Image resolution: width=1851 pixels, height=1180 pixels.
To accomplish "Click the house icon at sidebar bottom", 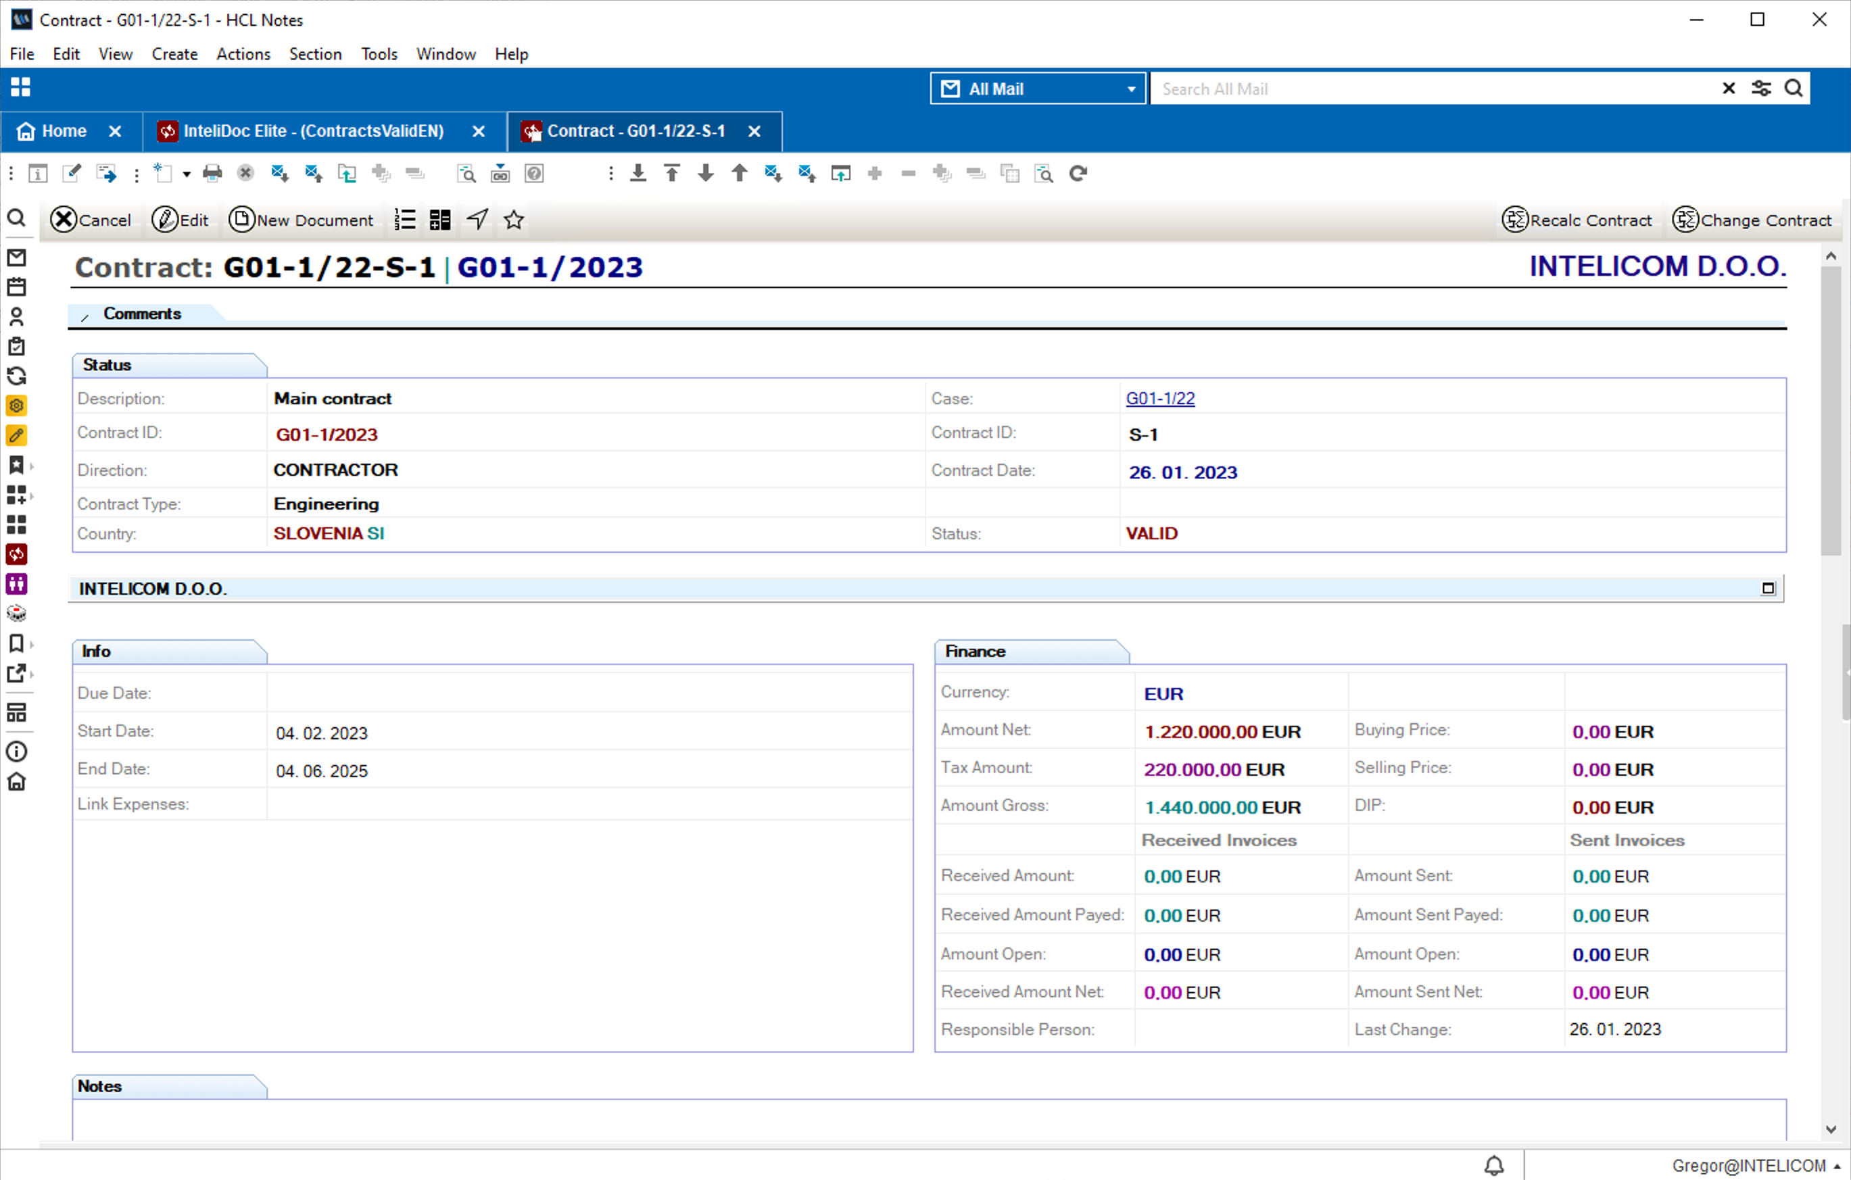I will click(x=16, y=782).
